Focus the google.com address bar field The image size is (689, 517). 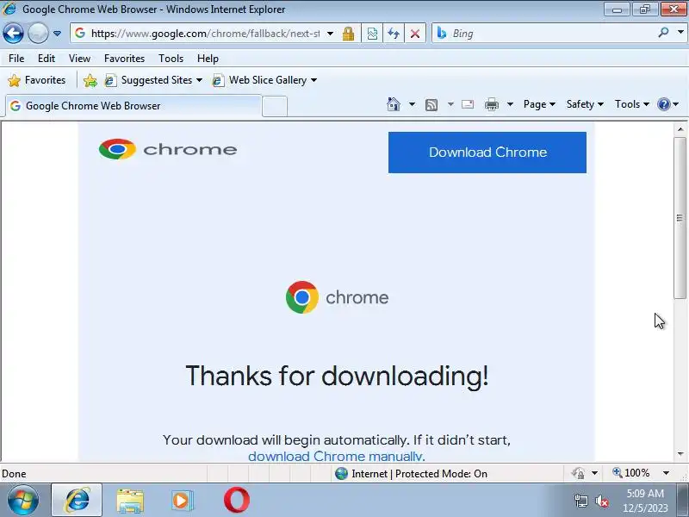point(205,34)
